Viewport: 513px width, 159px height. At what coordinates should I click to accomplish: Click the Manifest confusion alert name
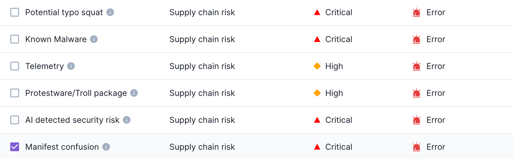[62, 147]
